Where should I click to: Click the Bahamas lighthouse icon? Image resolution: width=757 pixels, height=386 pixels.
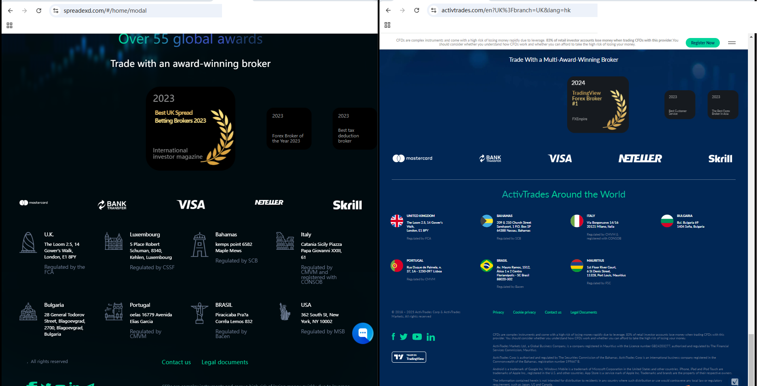pyautogui.click(x=199, y=244)
